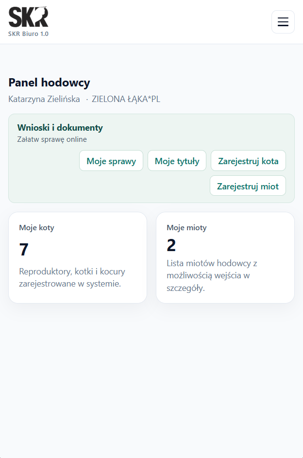The image size is (303, 458).
Task: Click text Reproduktory, kotki i kocury
Action: 71,271
